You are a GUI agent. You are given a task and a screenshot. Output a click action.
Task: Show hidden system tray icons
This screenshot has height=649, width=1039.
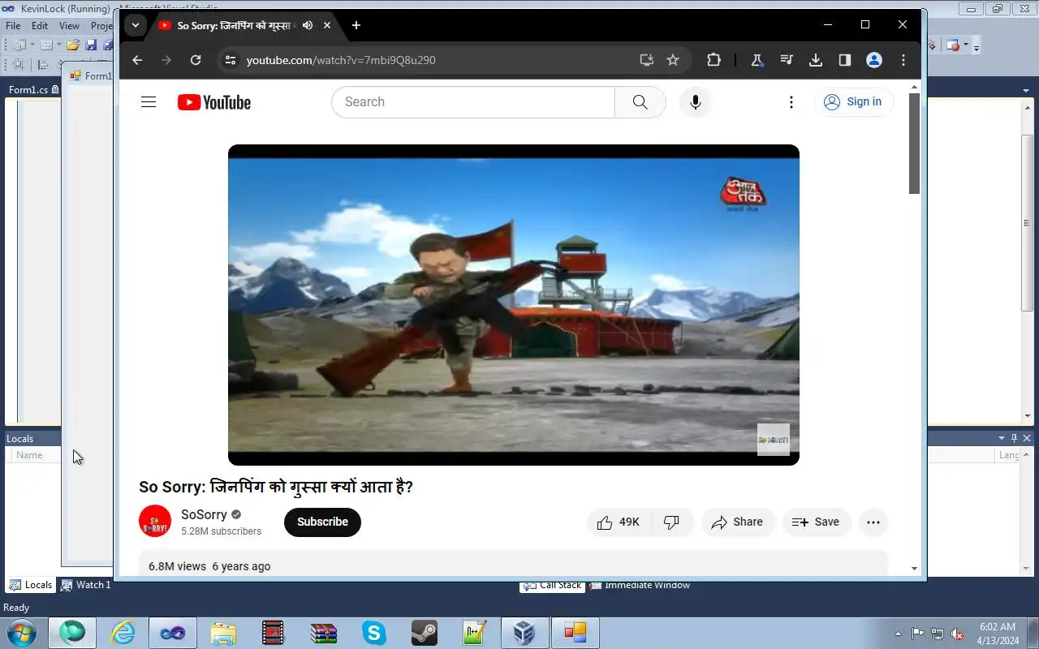[898, 634]
